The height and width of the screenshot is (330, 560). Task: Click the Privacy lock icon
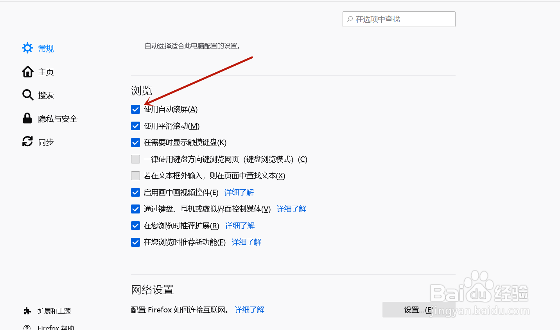27,118
